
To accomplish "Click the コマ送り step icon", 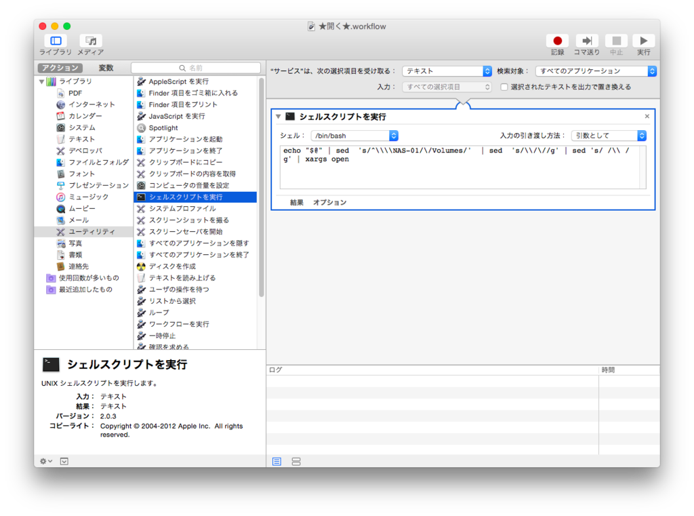I will pyautogui.click(x=586, y=41).
